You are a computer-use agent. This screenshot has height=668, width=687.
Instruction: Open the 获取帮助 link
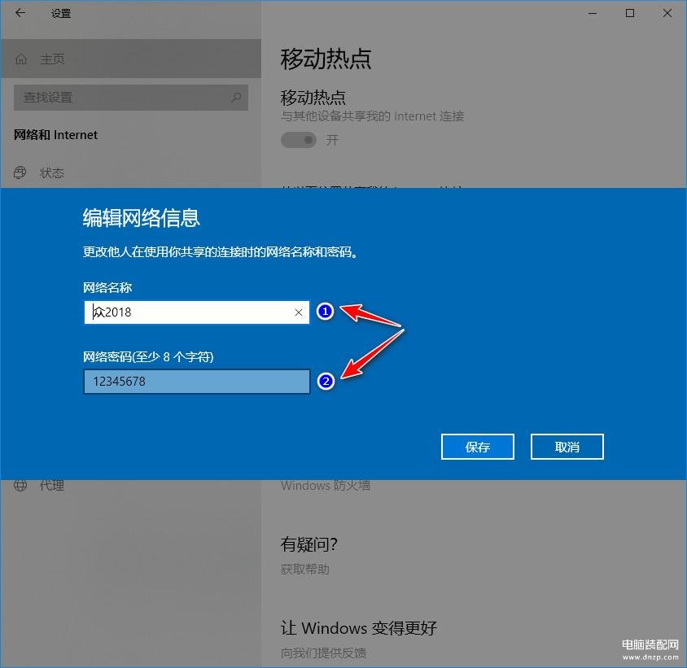coord(305,569)
